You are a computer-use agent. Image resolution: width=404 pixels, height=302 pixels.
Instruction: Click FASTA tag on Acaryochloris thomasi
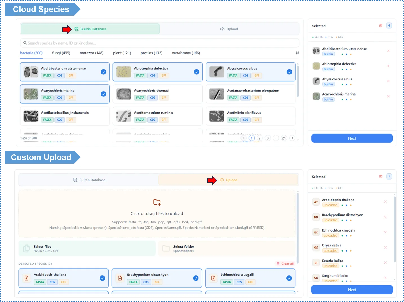pyautogui.click(x=140, y=98)
